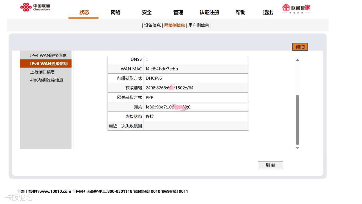Click the 最近一次失败原因 label
The width and height of the screenshot is (362, 204).
tap(125, 126)
